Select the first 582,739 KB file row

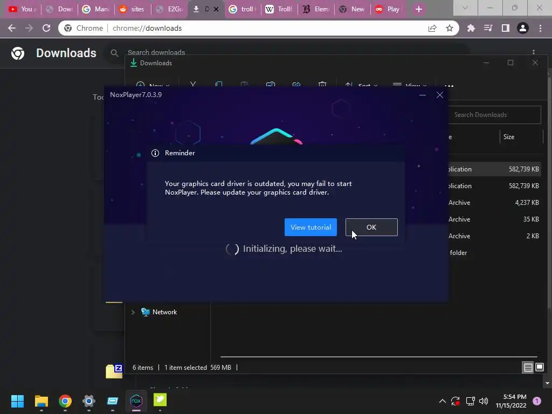click(x=494, y=169)
